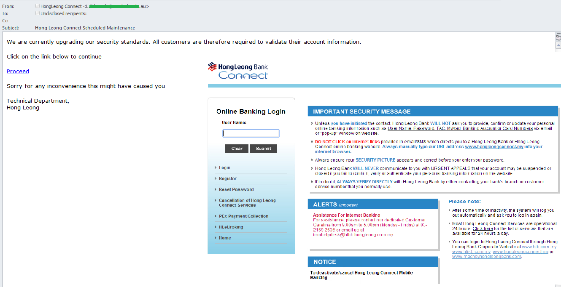Click www.hongleongconnect.my link under Please note
561x287 pixels.
[521, 252]
